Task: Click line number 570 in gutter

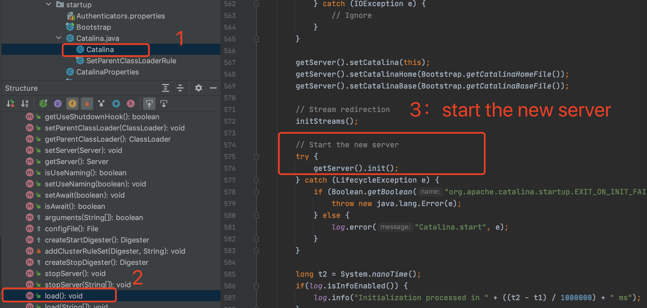Action: click(x=230, y=98)
